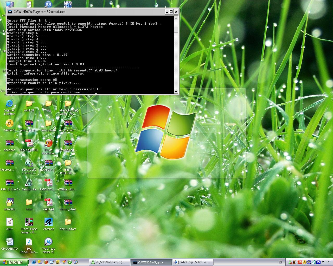Launch the Antenna application shortcut
333x266 pixels.
coord(48,222)
